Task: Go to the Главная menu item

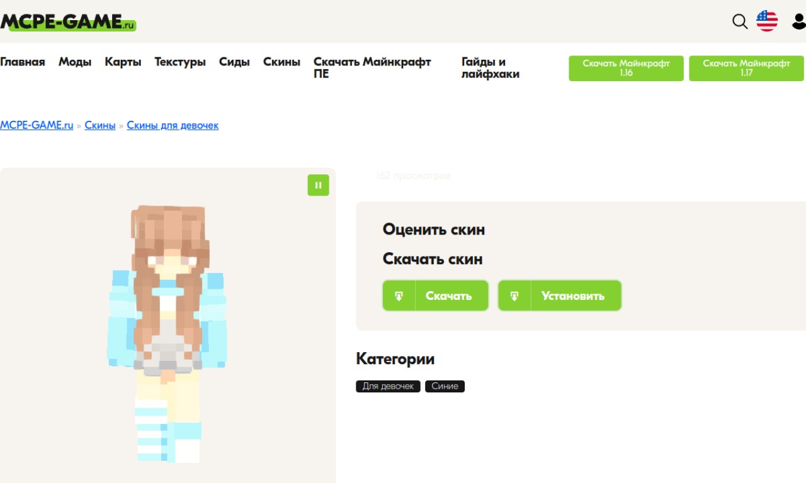Action: pyautogui.click(x=23, y=62)
